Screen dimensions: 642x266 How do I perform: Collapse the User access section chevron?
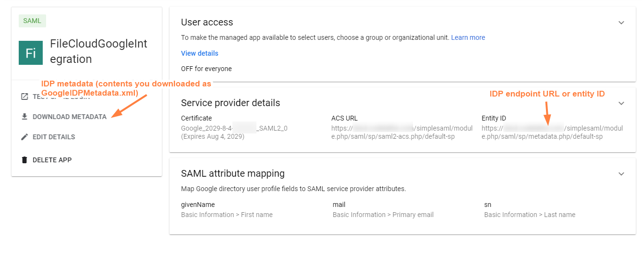pyautogui.click(x=621, y=23)
